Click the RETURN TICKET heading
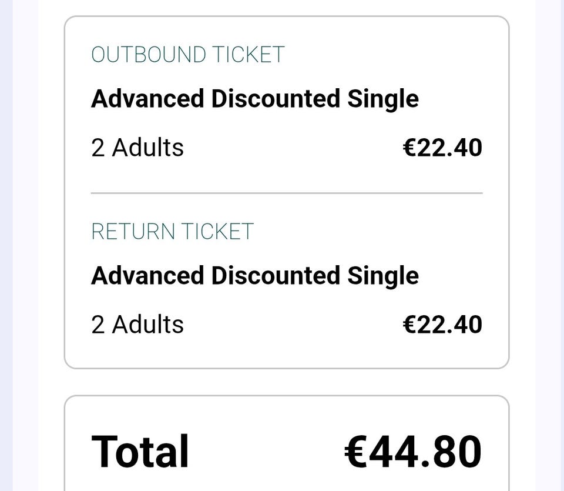Image resolution: width=564 pixels, height=491 pixels. (172, 232)
